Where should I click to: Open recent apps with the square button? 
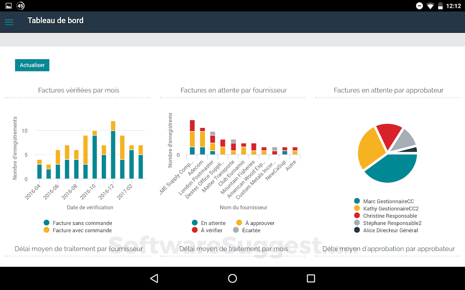coord(311,278)
